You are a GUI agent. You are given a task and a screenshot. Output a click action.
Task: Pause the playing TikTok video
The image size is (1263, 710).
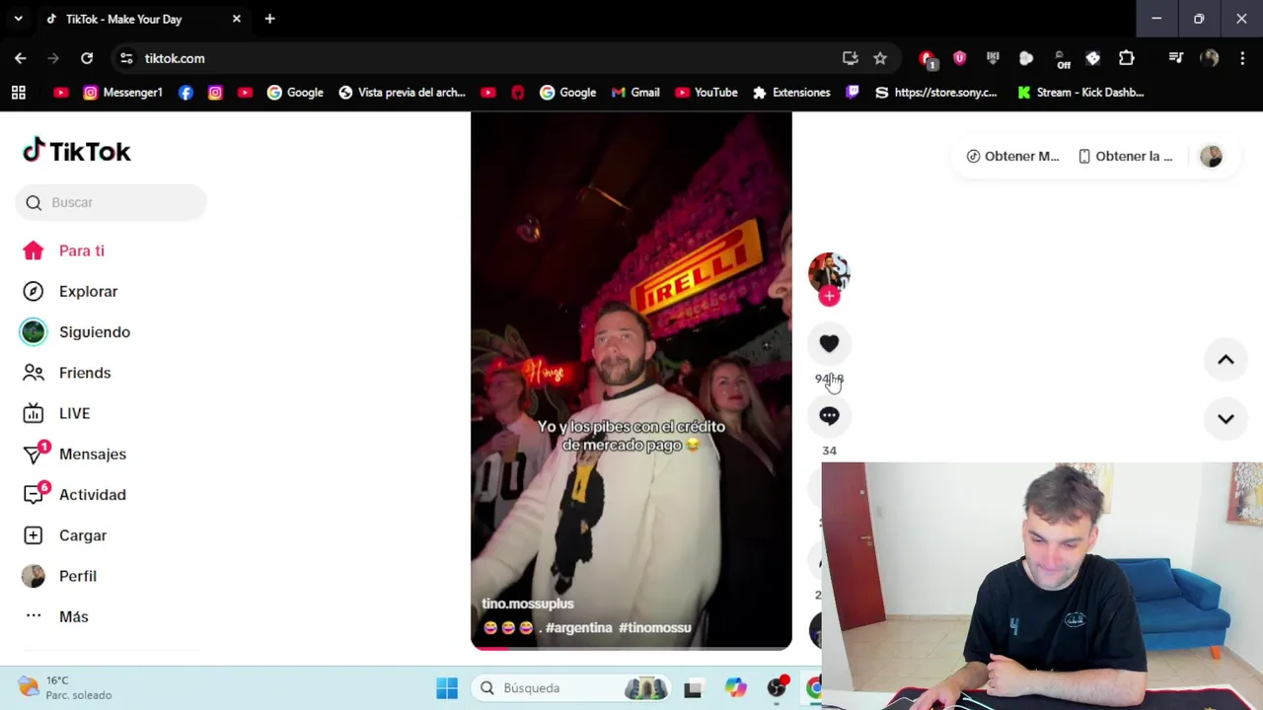pyautogui.click(x=631, y=380)
